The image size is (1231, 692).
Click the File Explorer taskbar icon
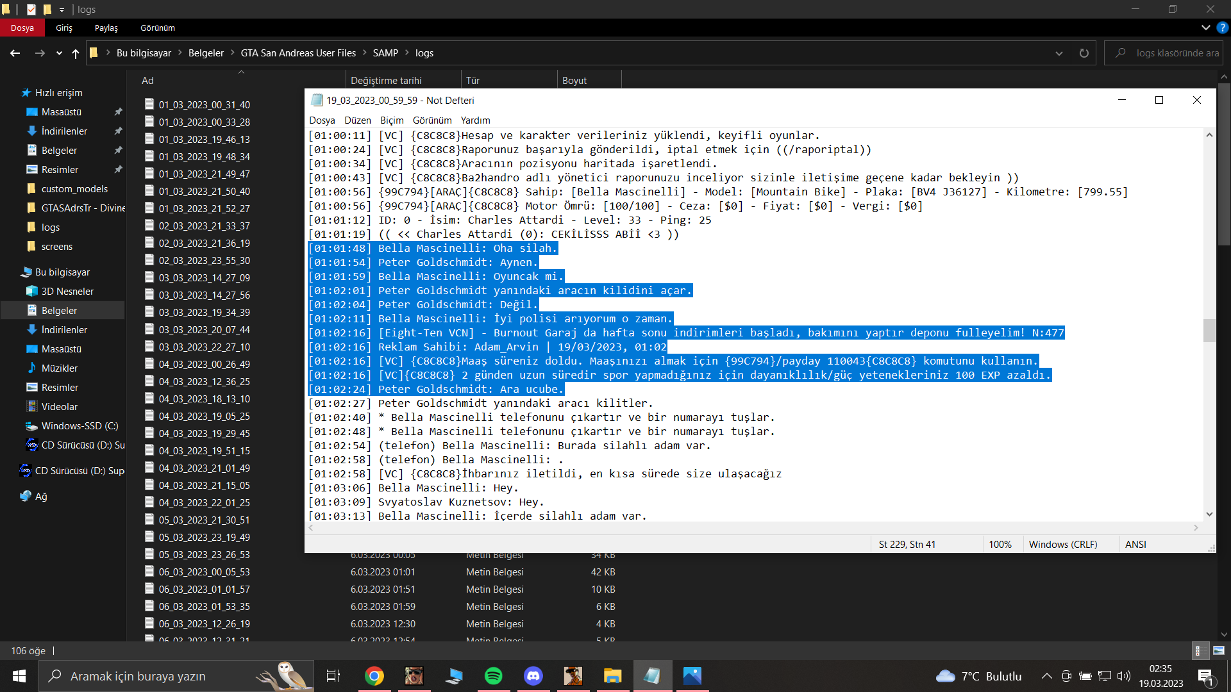612,676
